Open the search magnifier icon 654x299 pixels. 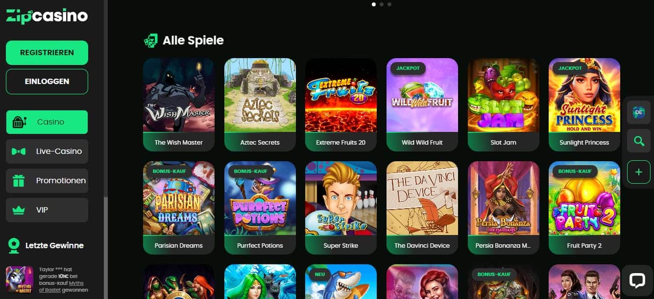click(x=638, y=142)
